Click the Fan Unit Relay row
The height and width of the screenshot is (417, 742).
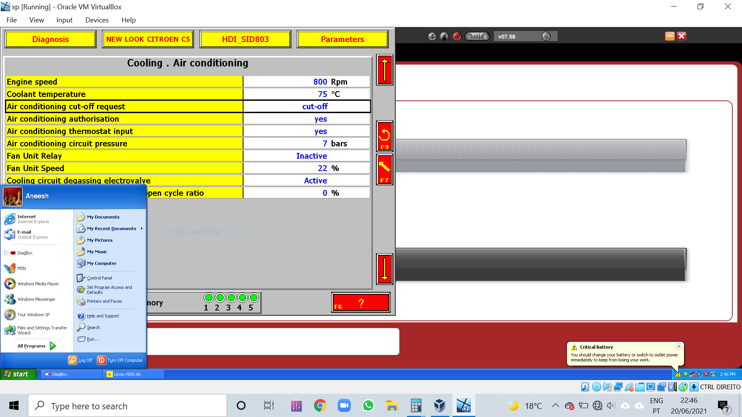[x=188, y=156]
